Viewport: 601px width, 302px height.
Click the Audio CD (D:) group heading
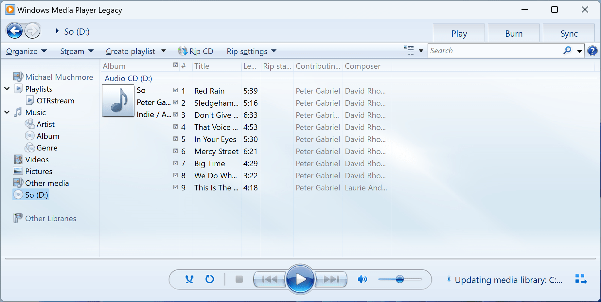[128, 78]
